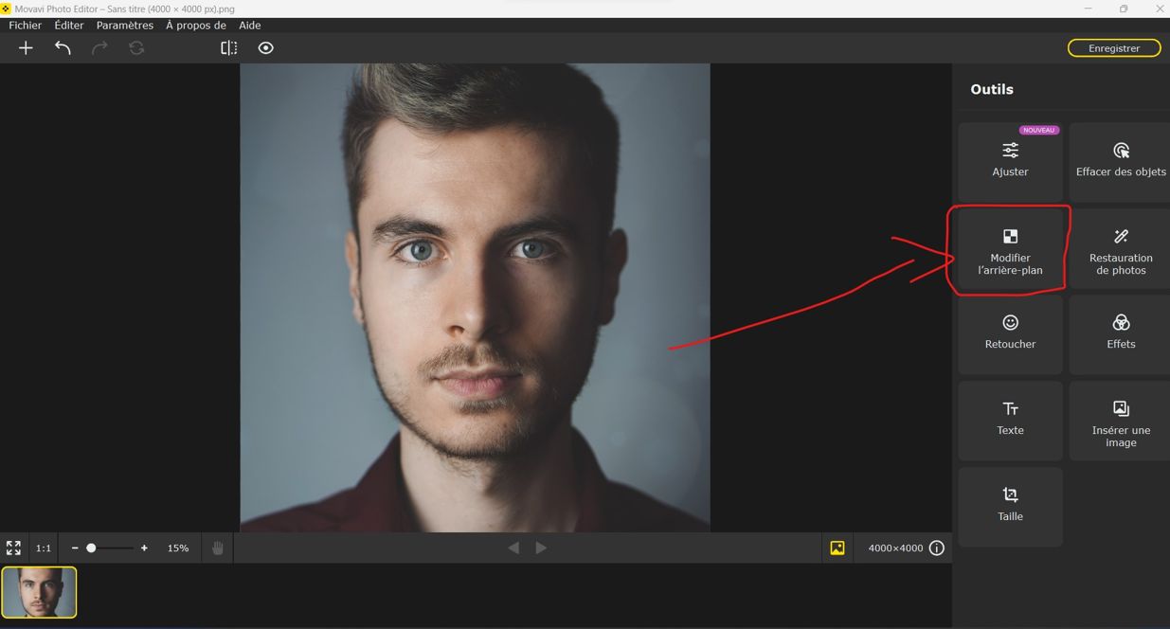Select the Effacer des objets tool
The image size is (1170, 629).
click(1121, 161)
